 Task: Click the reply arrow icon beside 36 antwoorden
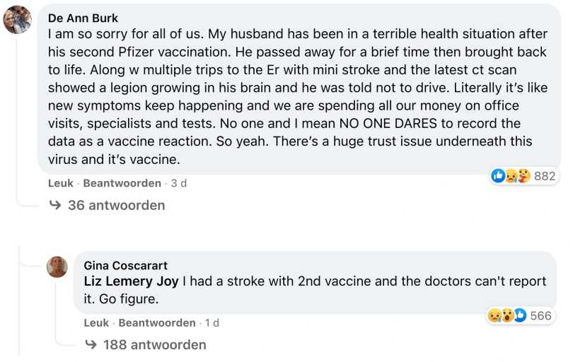click(56, 206)
